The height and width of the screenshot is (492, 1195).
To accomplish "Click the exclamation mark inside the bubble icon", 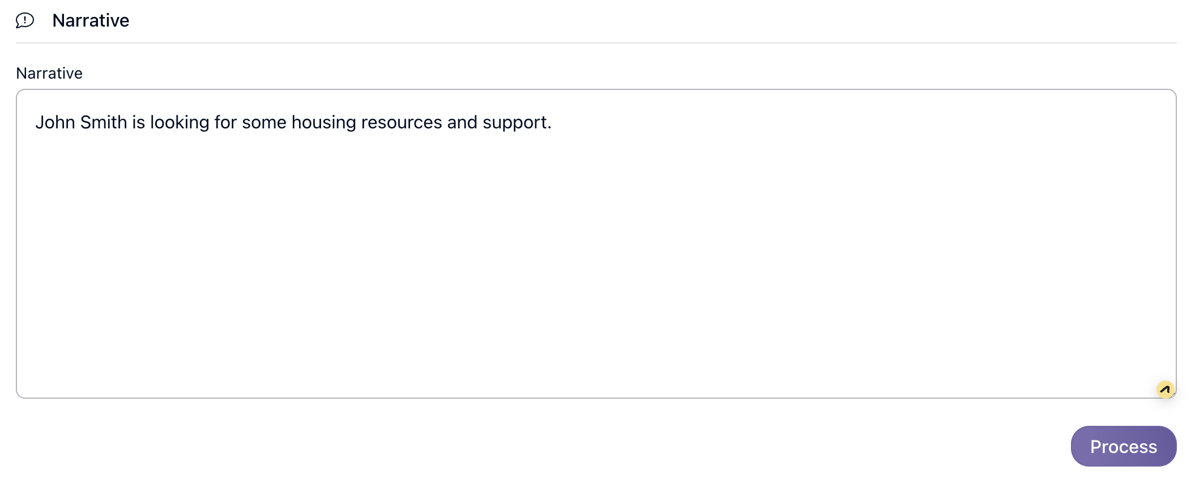I will (x=25, y=20).
